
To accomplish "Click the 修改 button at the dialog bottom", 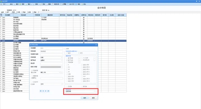I will (x=85, y=98).
